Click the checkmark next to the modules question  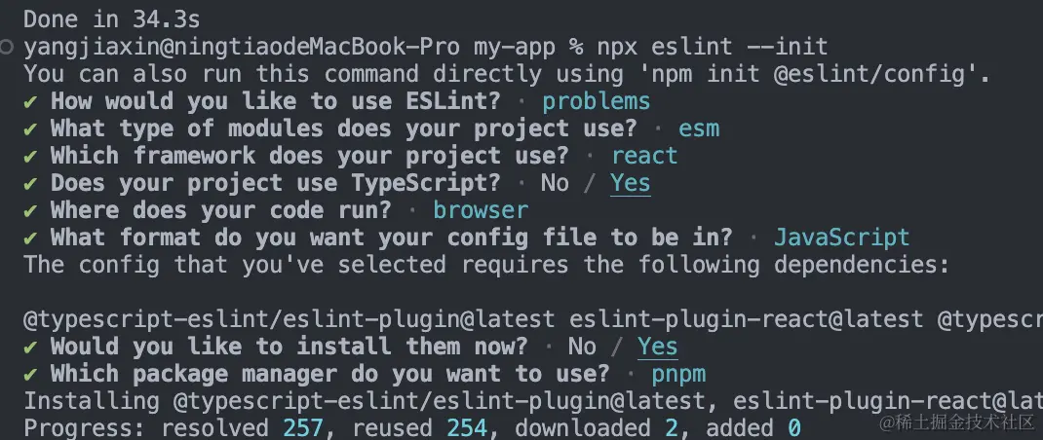tap(30, 128)
